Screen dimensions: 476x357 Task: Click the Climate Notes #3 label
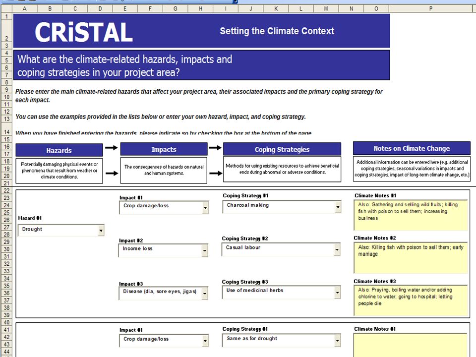click(x=375, y=282)
